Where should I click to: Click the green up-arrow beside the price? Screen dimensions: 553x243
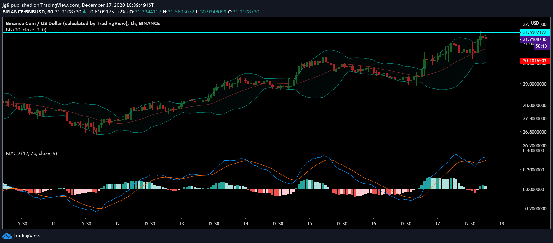coord(84,12)
